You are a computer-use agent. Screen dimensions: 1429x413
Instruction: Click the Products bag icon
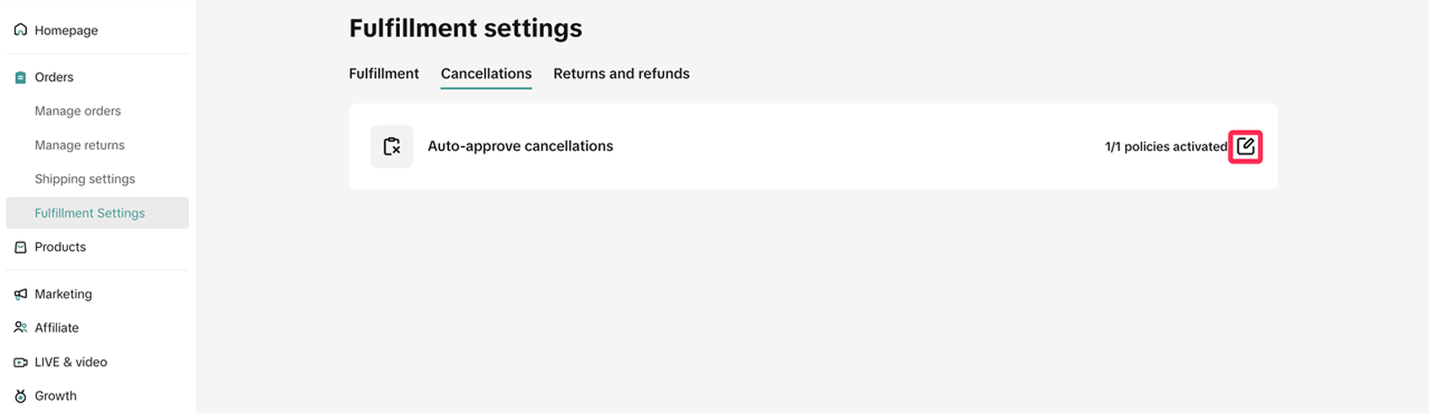click(x=21, y=247)
